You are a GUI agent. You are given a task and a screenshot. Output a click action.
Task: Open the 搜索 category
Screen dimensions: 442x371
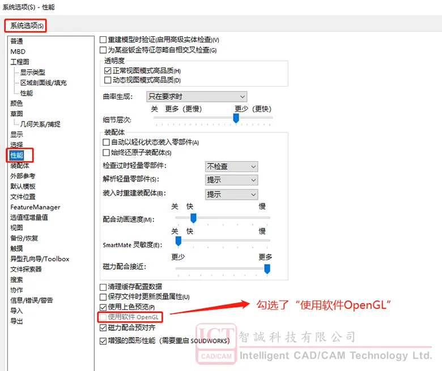click(x=16, y=279)
